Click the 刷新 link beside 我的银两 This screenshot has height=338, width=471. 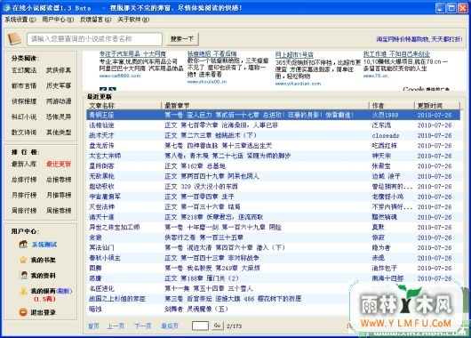[64, 291]
